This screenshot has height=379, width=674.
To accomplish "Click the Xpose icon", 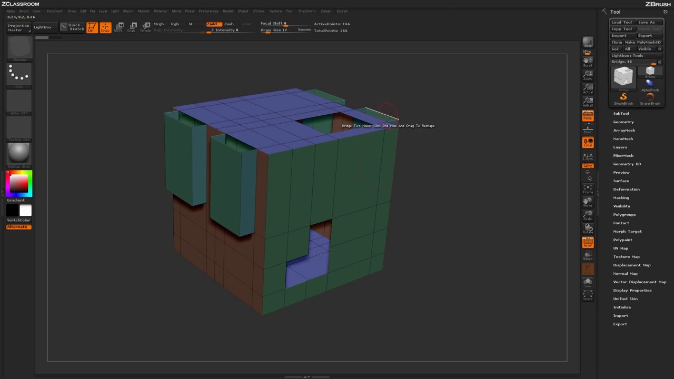I will (x=588, y=295).
